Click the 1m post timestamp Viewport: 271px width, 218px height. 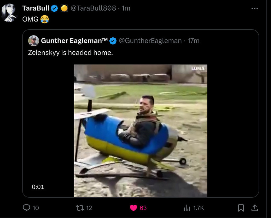pyautogui.click(x=126, y=8)
